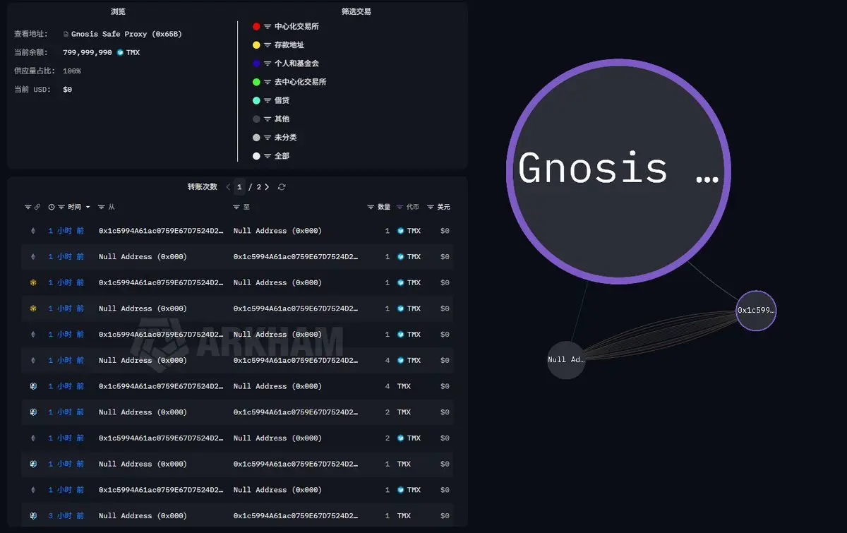Click TMX token icon in 2 TMX to Null Address row

click(x=401, y=438)
